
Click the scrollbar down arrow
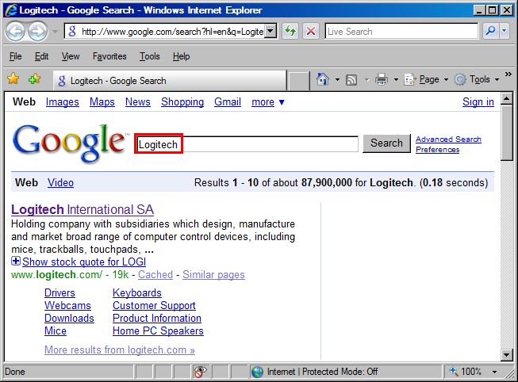click(506, 355)
